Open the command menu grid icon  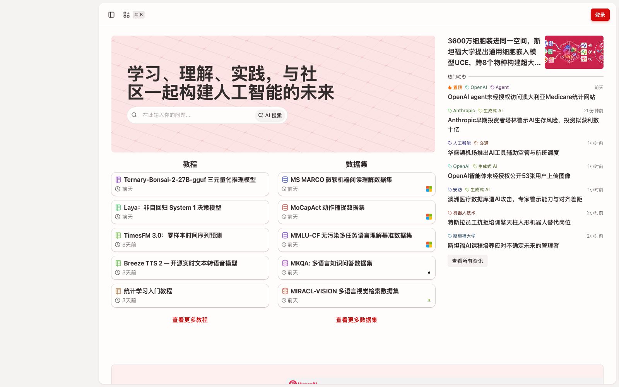tap(127, 15)
